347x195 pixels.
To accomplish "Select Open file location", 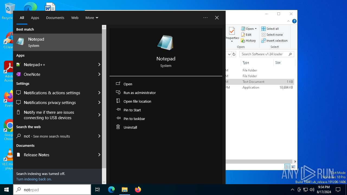I will click(133, 101).
